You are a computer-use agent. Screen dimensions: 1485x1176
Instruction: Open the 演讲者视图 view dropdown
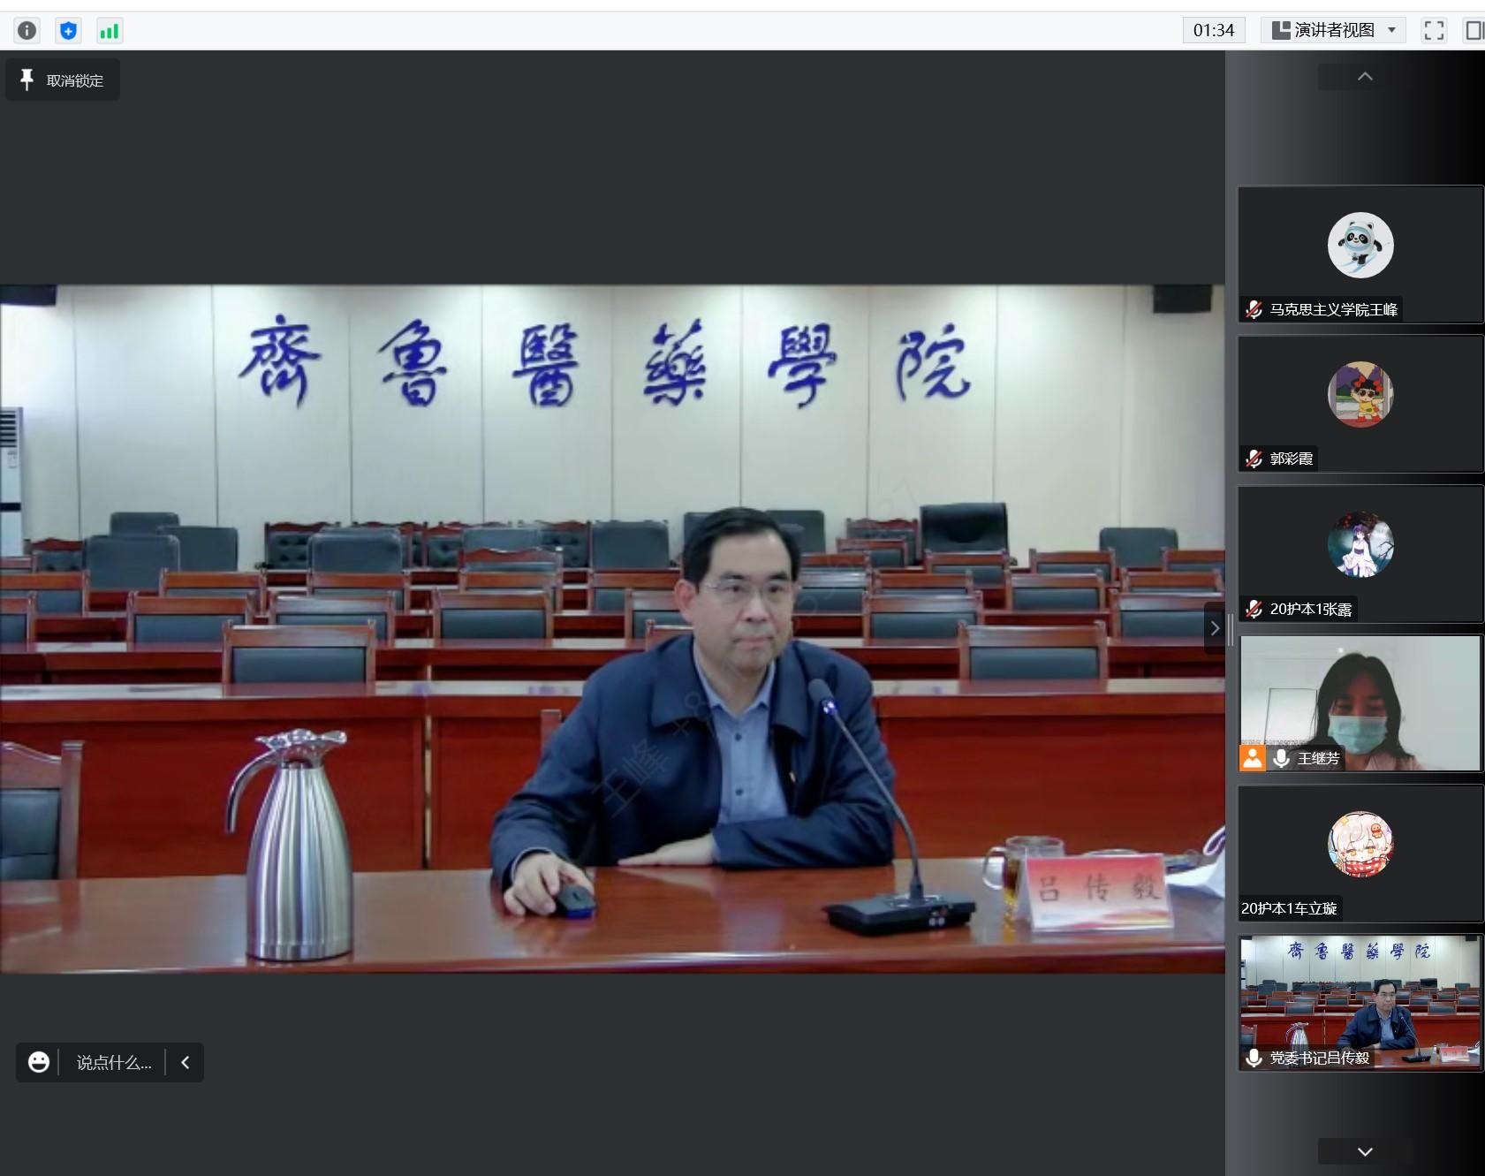pyautogui.click(x=1333, y=31)
